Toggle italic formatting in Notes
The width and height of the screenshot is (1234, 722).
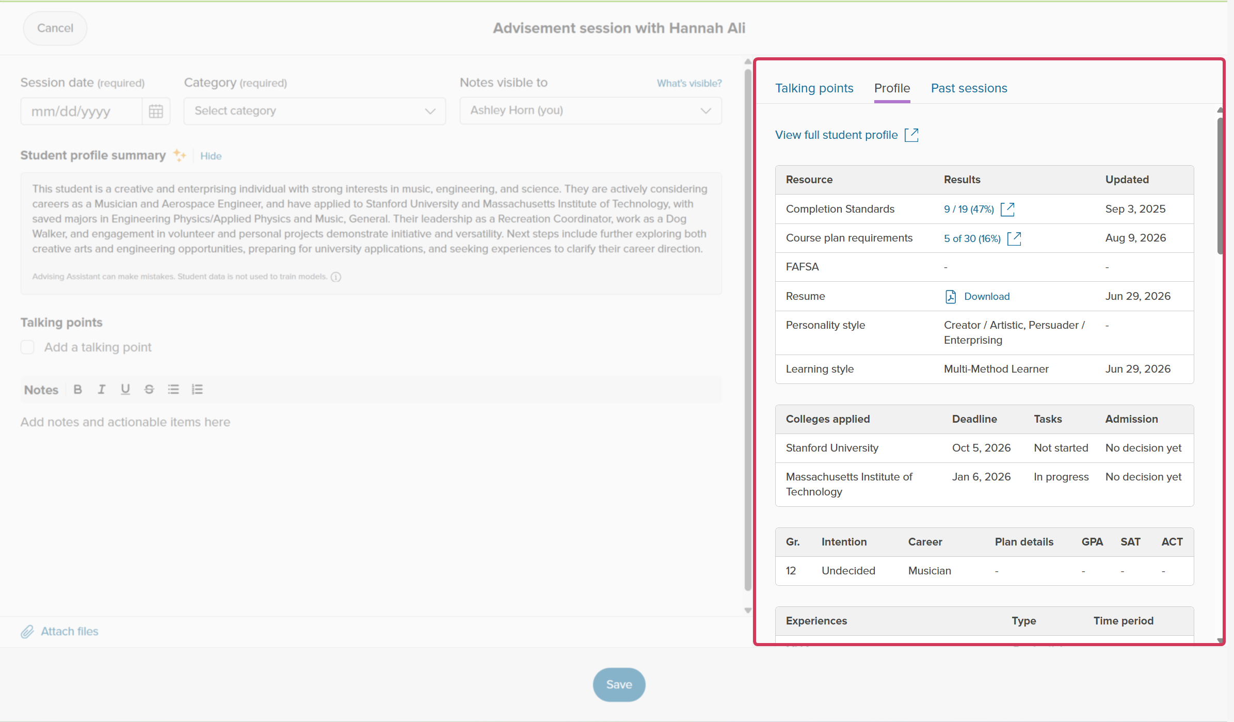click(x=102, y=390)
